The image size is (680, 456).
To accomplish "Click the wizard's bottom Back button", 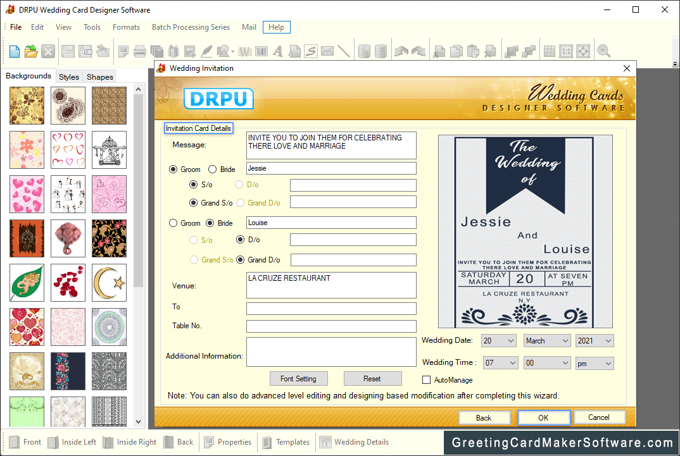I will coord(484,417).
